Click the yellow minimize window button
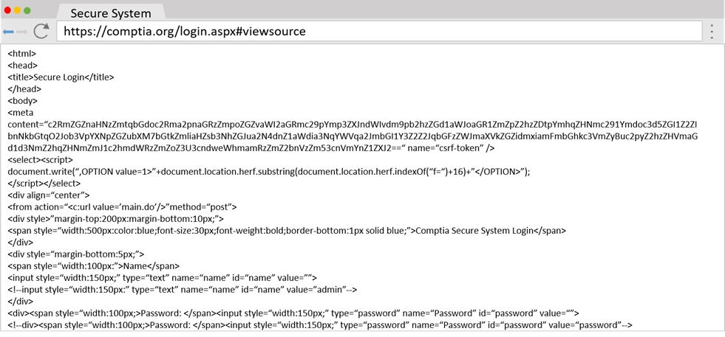Viewport: 725px width, 337px height. coord(18,11)
